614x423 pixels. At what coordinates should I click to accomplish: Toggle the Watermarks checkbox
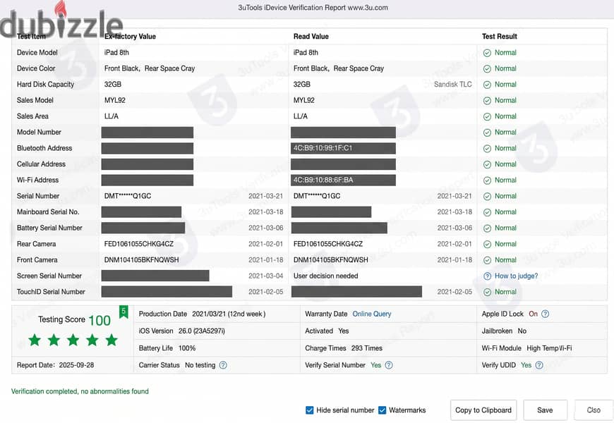pos(383,410)
